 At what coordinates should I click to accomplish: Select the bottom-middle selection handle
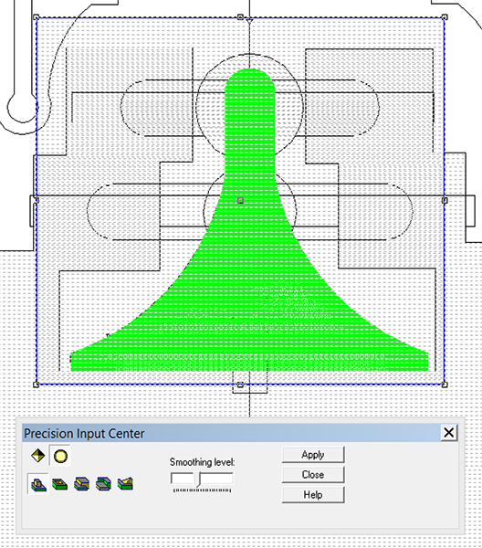click(240, 385)
